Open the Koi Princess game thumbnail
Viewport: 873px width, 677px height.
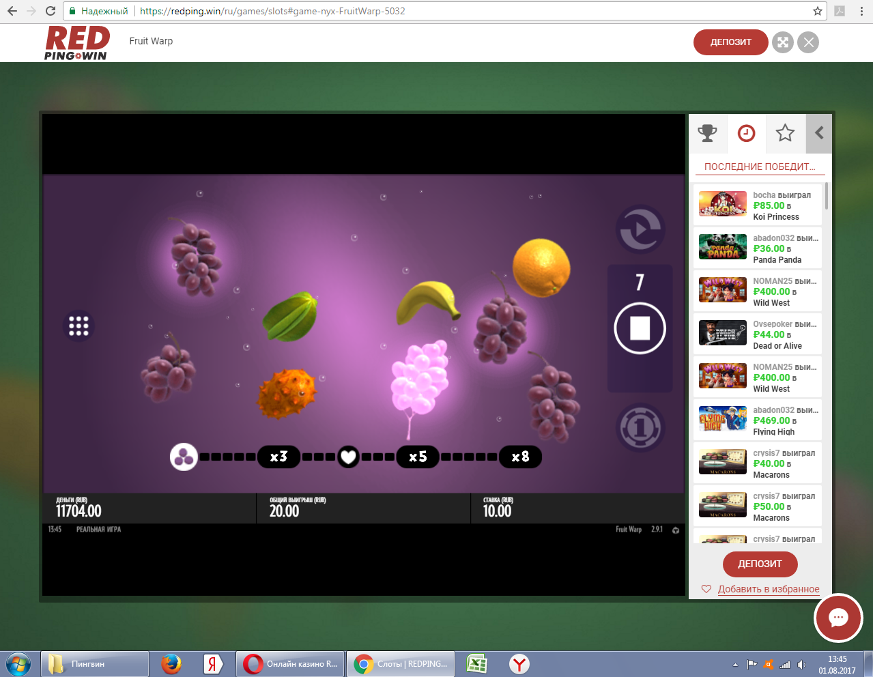click(x=723, y=204)
